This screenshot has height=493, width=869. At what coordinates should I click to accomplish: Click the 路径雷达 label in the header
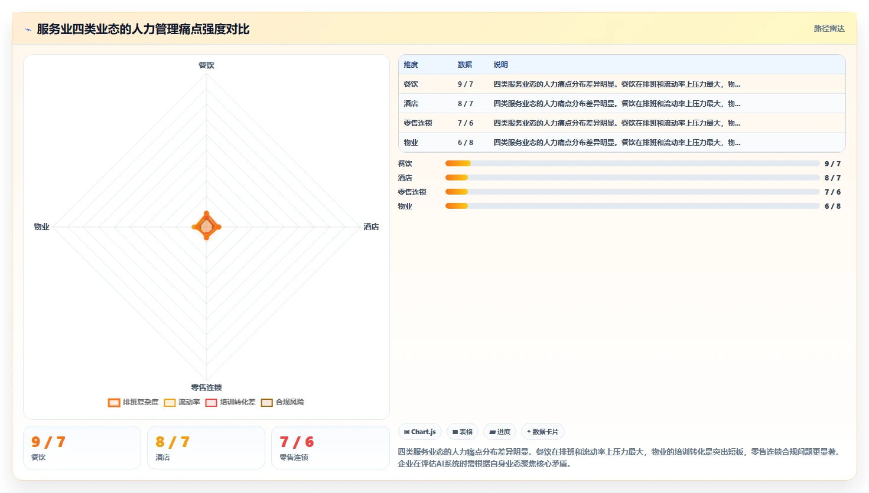[x=829, y=28]
